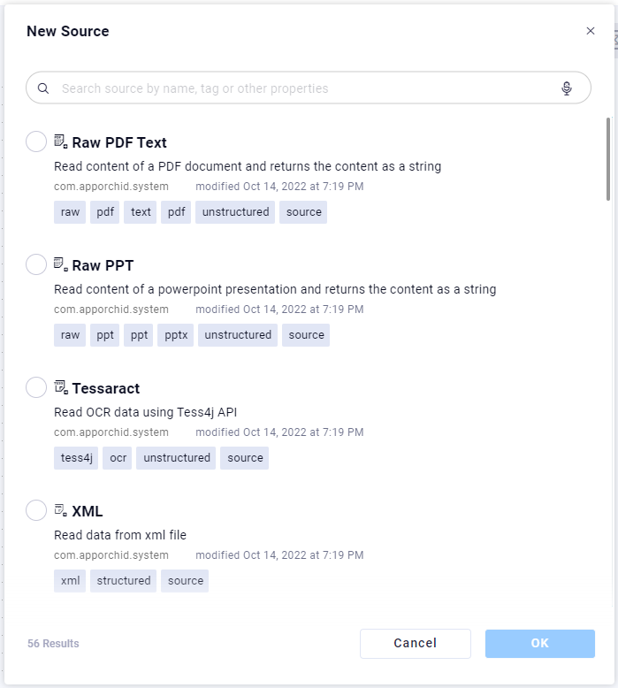This screenshot has width=618, height=688.
Task: Choose the Tessaract radio option
Action: pyautogui.click(x=36, y=387)
